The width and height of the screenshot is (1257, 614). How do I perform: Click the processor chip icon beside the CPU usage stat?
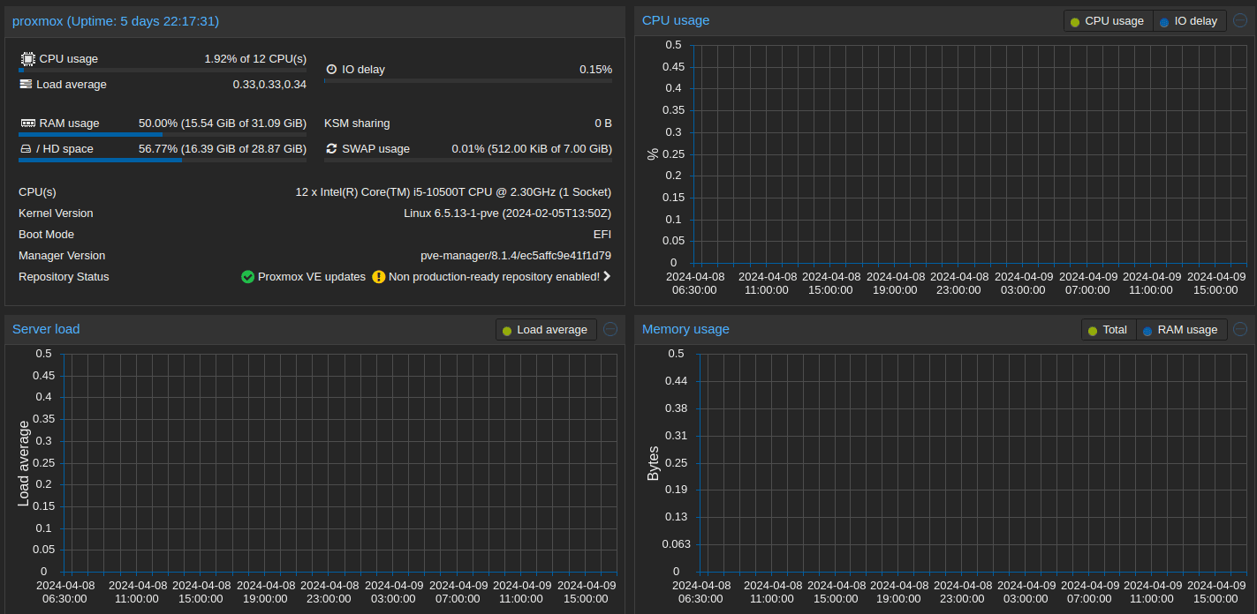27,58
